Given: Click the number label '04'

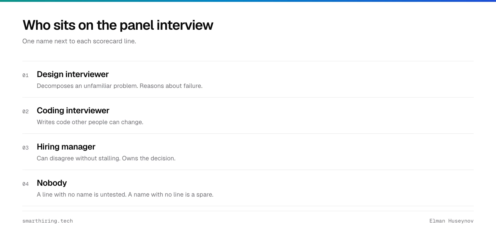Looking at the screenshot, I should (x=25, y=184).
